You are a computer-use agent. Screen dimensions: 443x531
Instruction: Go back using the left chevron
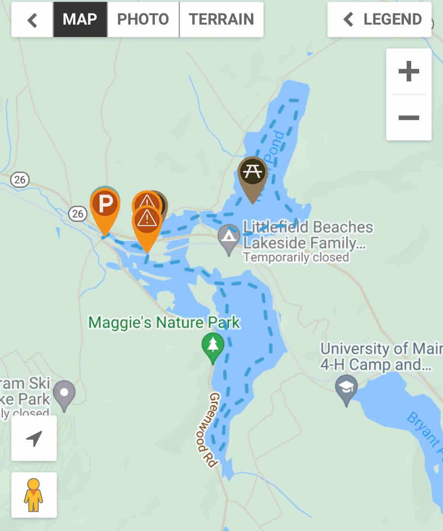pos(33,20)
